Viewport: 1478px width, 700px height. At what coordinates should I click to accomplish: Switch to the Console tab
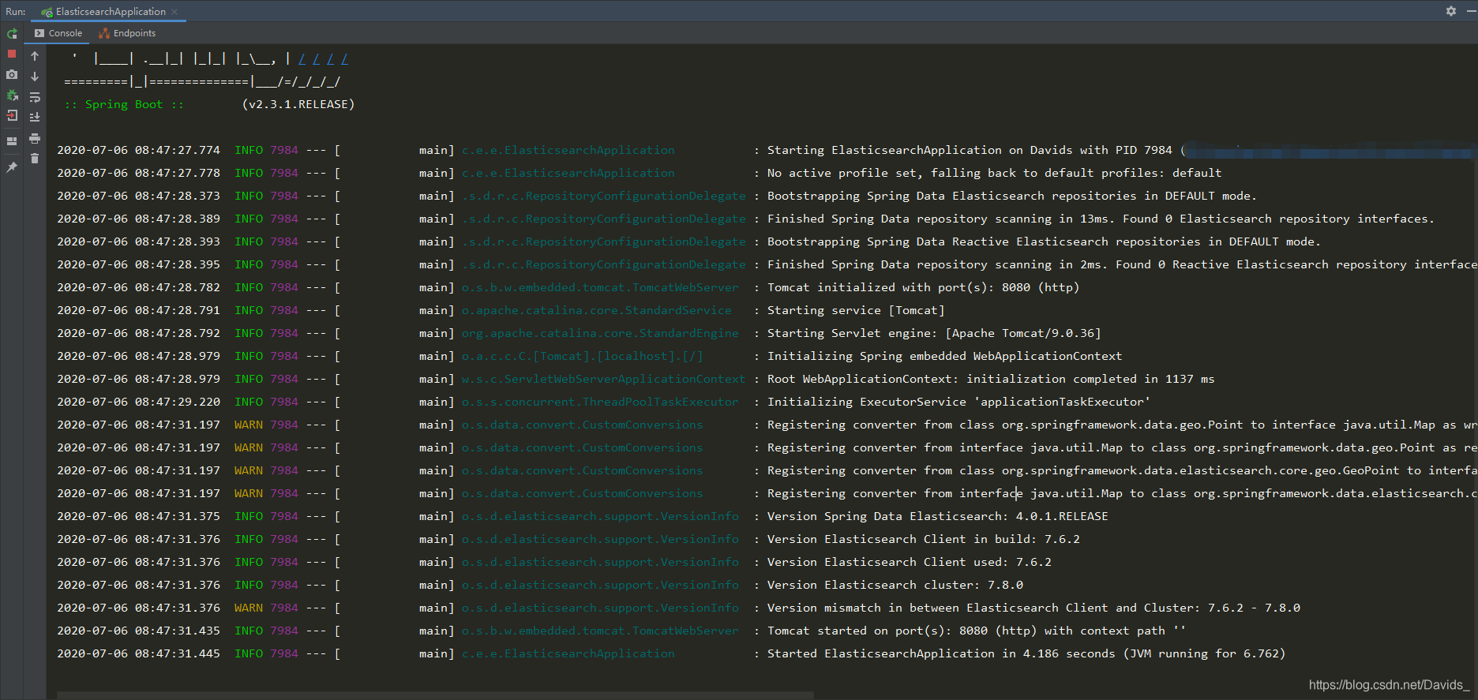[x=58, y=33]
